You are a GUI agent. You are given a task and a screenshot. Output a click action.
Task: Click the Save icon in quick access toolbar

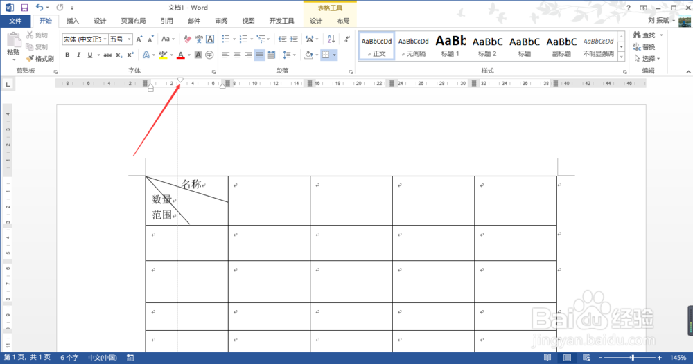[24, 8]
